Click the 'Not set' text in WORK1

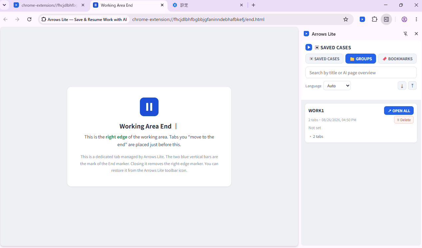tap(315, 128)
